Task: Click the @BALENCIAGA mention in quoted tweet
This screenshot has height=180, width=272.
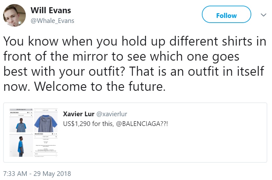Action: pos(142,124)
